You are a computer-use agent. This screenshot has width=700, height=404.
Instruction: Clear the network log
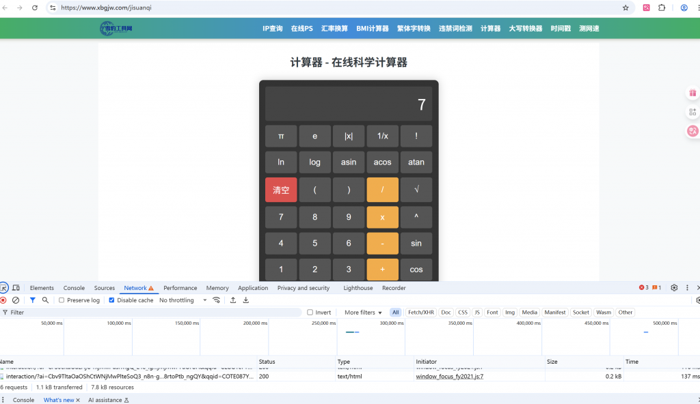[16, 300]
